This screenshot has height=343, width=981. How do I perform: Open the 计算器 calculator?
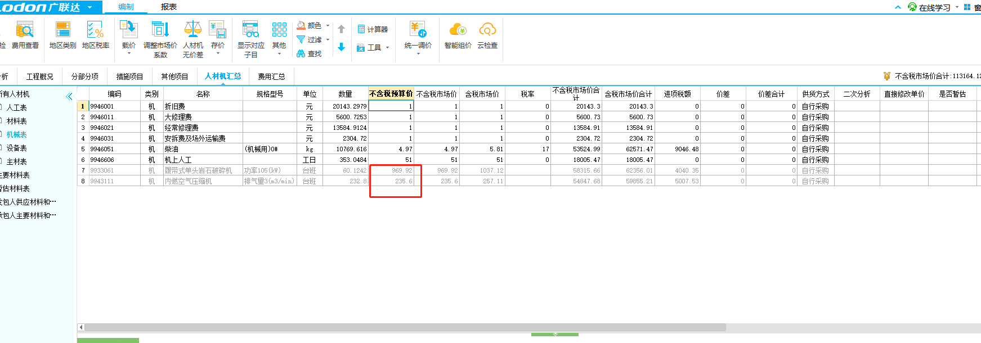click(x=373, y=29)
